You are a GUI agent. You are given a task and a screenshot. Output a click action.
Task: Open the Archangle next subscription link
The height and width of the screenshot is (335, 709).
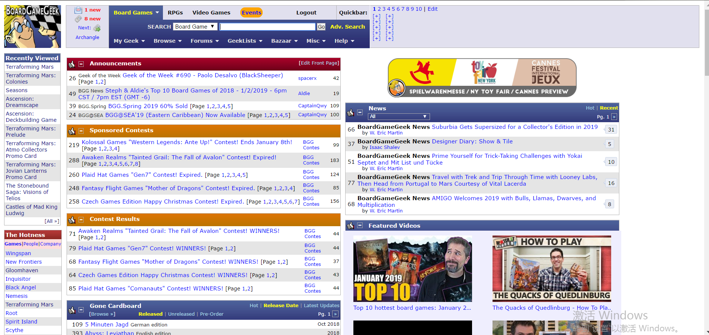pos(87,38)
